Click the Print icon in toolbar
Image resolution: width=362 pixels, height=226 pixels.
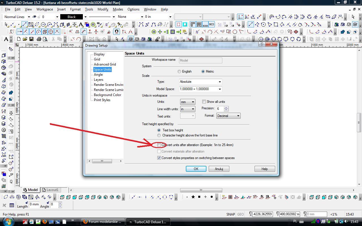pos(39,39)
